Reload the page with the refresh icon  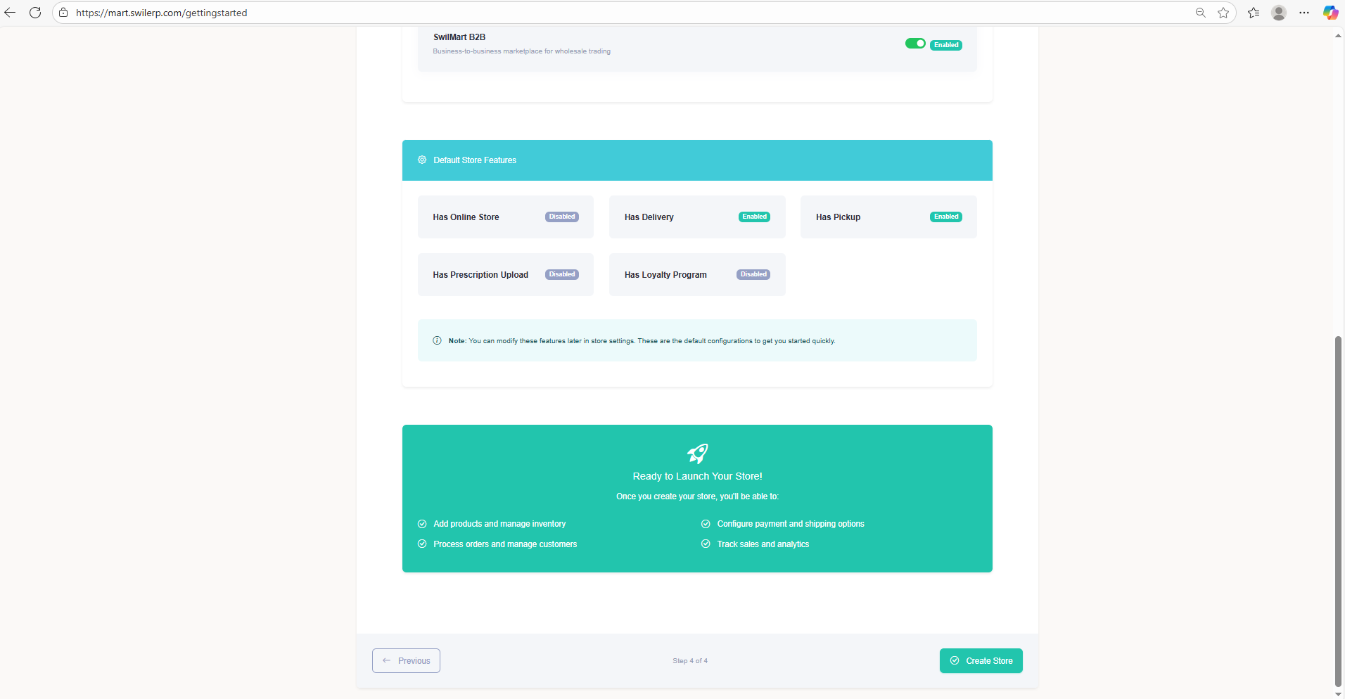(35, 13)
